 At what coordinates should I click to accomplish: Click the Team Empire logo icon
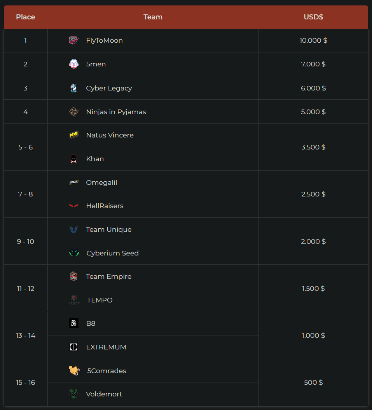pos(73,276)
